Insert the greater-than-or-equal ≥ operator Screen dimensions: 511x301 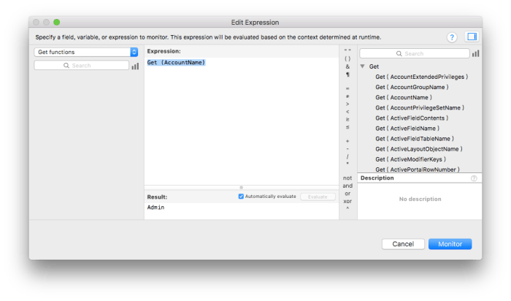click(347, 119)
